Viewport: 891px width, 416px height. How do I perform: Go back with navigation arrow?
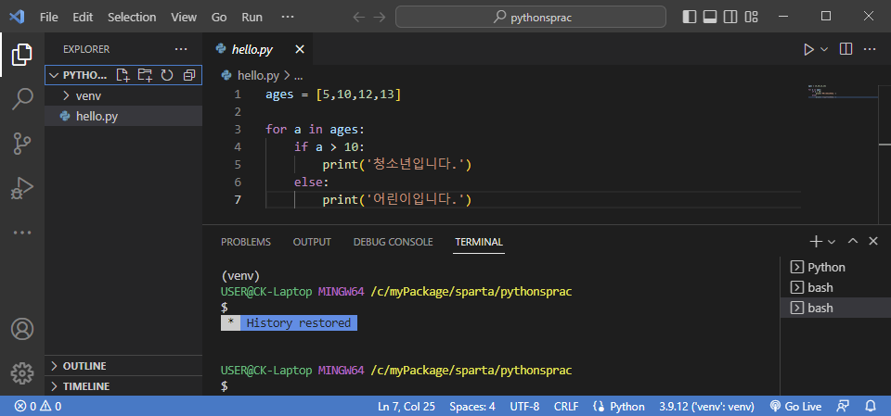pos(358,17)
